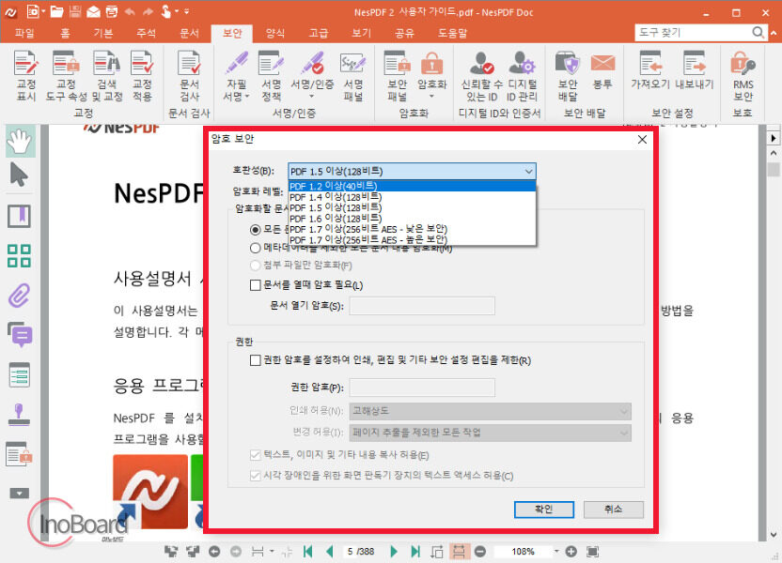Image resolution: width=782 pixels, height=563 pixels.
Task: Switch to 도움말 ribbon tab
Action: point(452,33)
